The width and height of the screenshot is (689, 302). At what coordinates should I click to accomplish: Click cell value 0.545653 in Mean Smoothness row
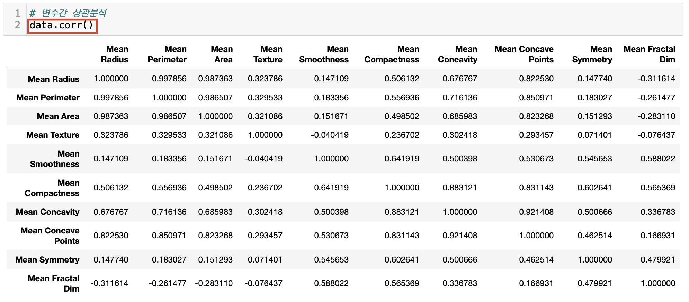coord(595,159)
